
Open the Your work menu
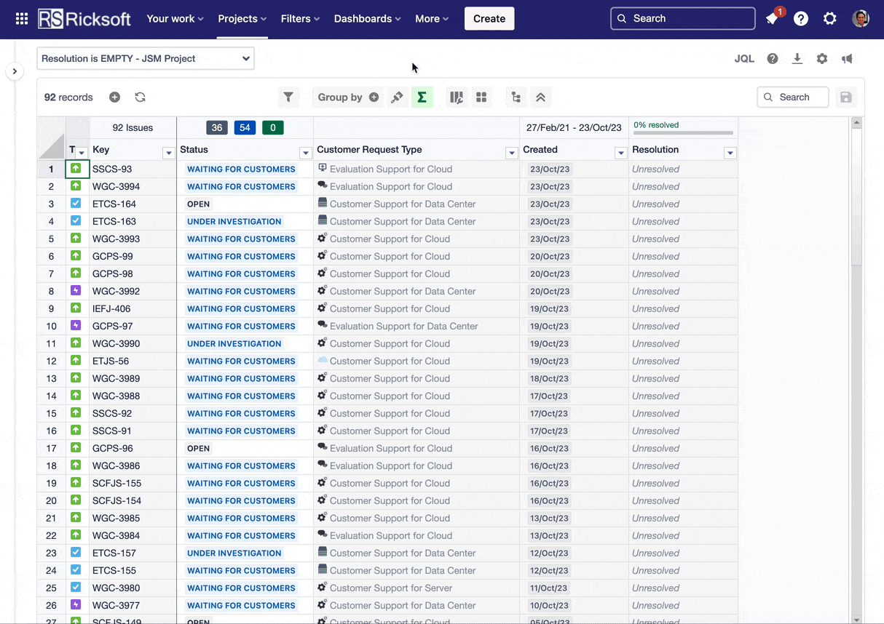[175, 19]
